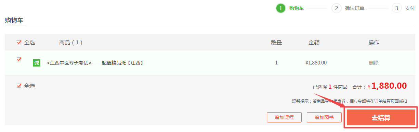The width and height of the screenshot is (419, 132).
Task: Click the 追加课程 button
Action: 284,117
